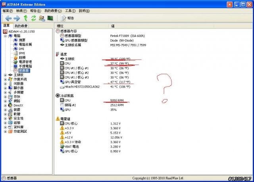Click the Back arrow toolbar icon

pos(8,18)
